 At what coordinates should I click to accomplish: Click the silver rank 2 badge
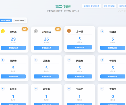tap(36, 31)
